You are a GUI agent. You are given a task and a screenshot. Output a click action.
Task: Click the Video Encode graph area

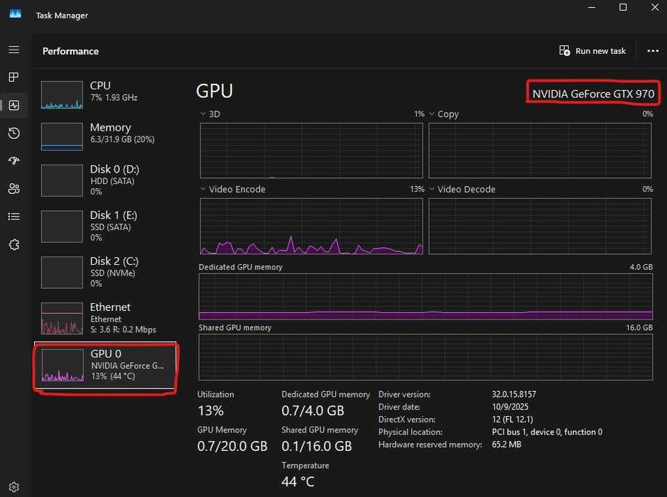[x=311, y=226]
